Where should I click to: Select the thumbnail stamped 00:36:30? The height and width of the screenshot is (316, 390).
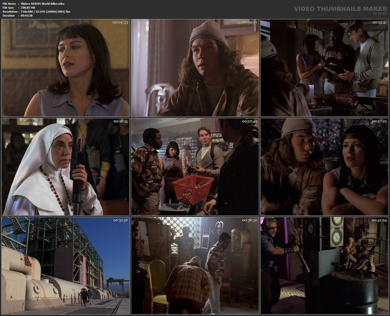click(x=195, y=265)
